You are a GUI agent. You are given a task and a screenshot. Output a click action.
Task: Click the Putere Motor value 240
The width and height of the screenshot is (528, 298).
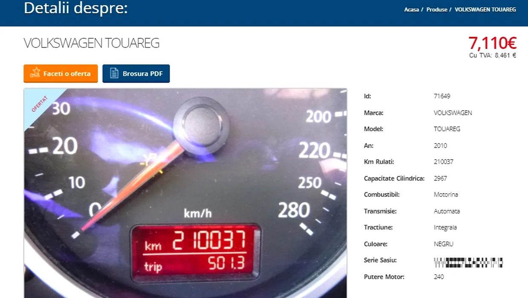click(x=439, y=277)
